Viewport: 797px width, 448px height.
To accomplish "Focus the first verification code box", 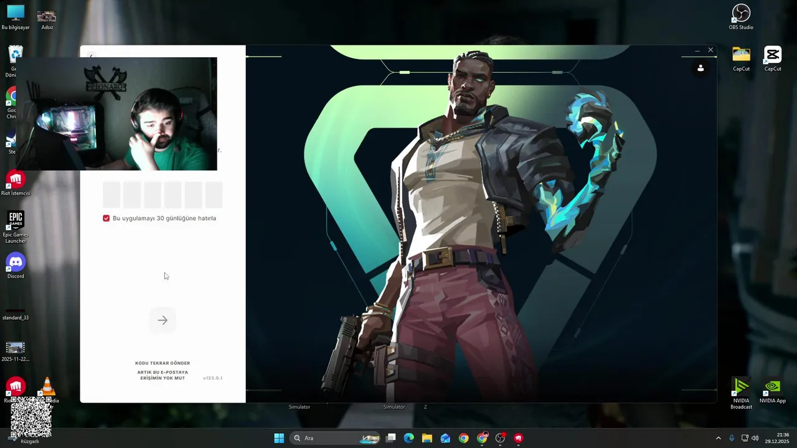I will coord(111,195).
